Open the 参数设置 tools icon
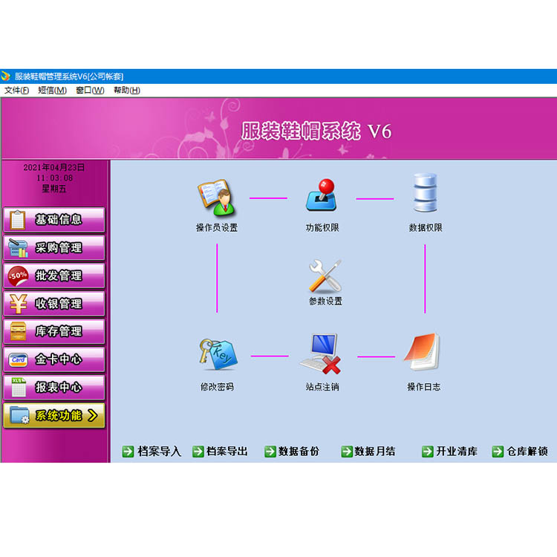This screenshot has width=557, height=557. (325, 276)
